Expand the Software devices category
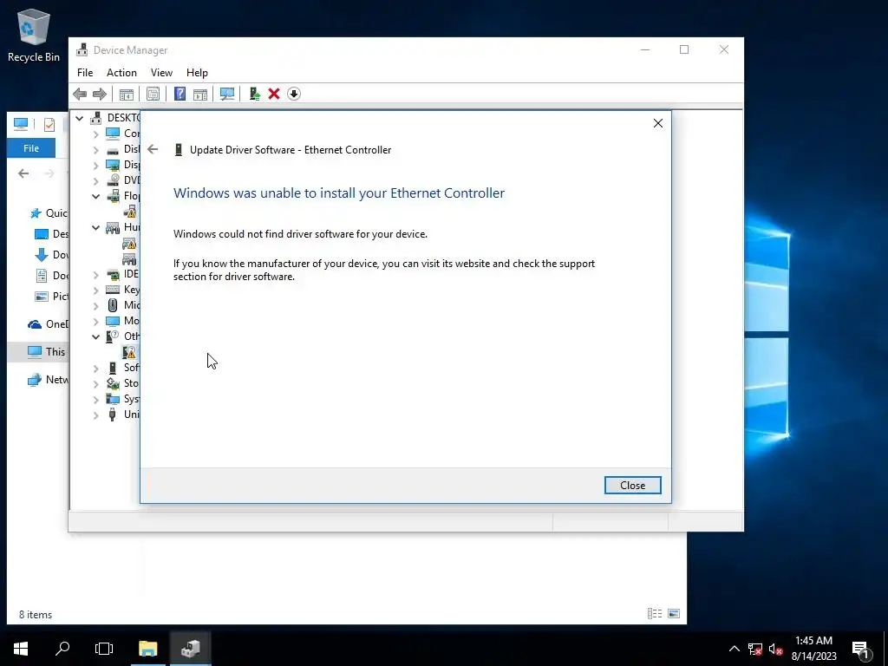Image resolution: width=888 pixels, height=666 pixels. click(95, 368)
